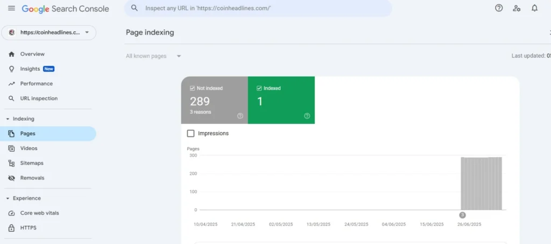Click the Videos icon in sidebar
Image resolution: width=551 pixels, height=244 pixels.
click(x=12, y=149)
